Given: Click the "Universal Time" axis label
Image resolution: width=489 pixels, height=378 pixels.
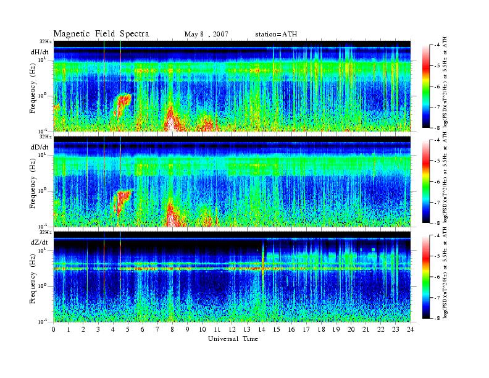Looking at the screenshot, I should pyautogui.click(x=233, y=338).
